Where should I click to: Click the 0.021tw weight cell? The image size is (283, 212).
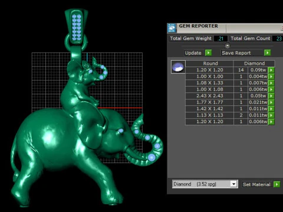click(258, 102)
